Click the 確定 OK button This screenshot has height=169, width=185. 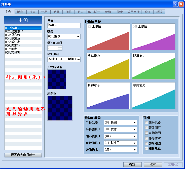tap(132, 164)
